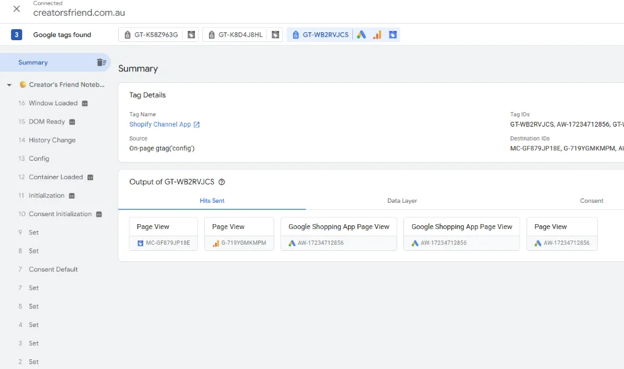This screenshot has width=624, height=369.
Task: Click the icon next to Initialization
Action: 72,195
